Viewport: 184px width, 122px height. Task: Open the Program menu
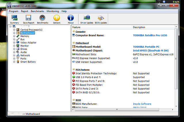14,11
